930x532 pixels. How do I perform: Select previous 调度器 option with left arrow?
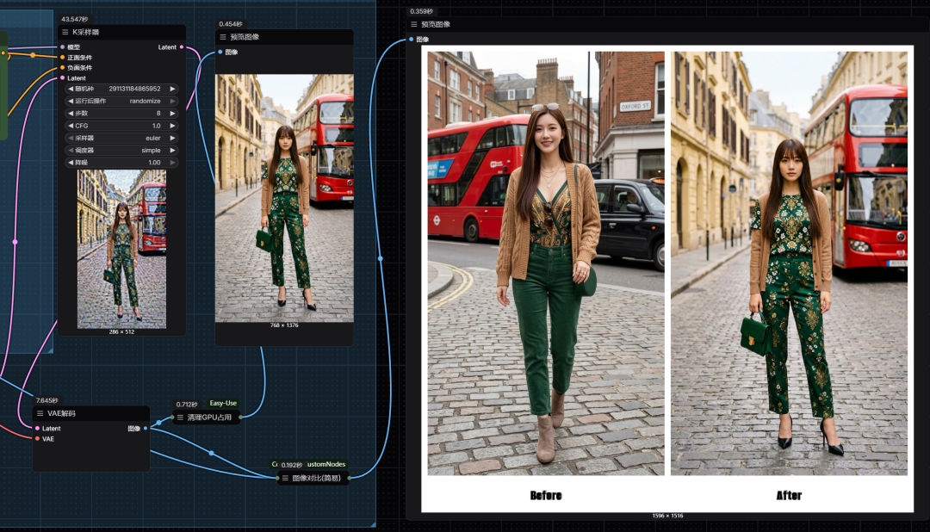(x=71, y=150)
